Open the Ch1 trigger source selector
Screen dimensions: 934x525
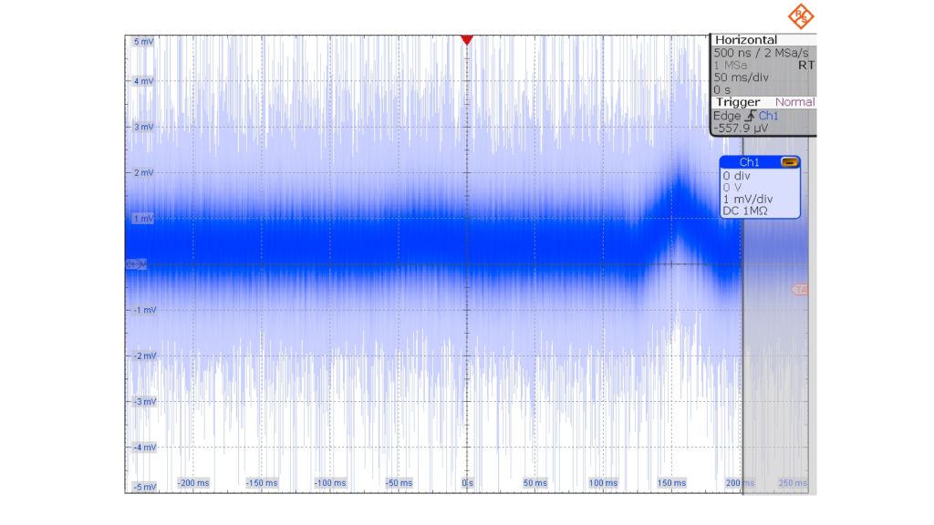point(771,117)
